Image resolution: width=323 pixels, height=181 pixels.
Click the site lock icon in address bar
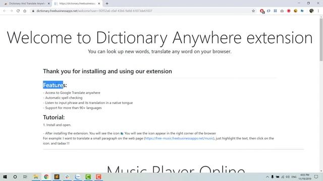click(x=33, y=11)
